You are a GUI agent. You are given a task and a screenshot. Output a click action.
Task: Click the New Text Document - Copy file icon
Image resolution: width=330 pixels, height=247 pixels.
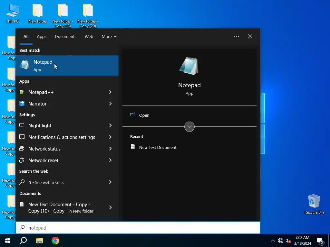click(22, 204)
